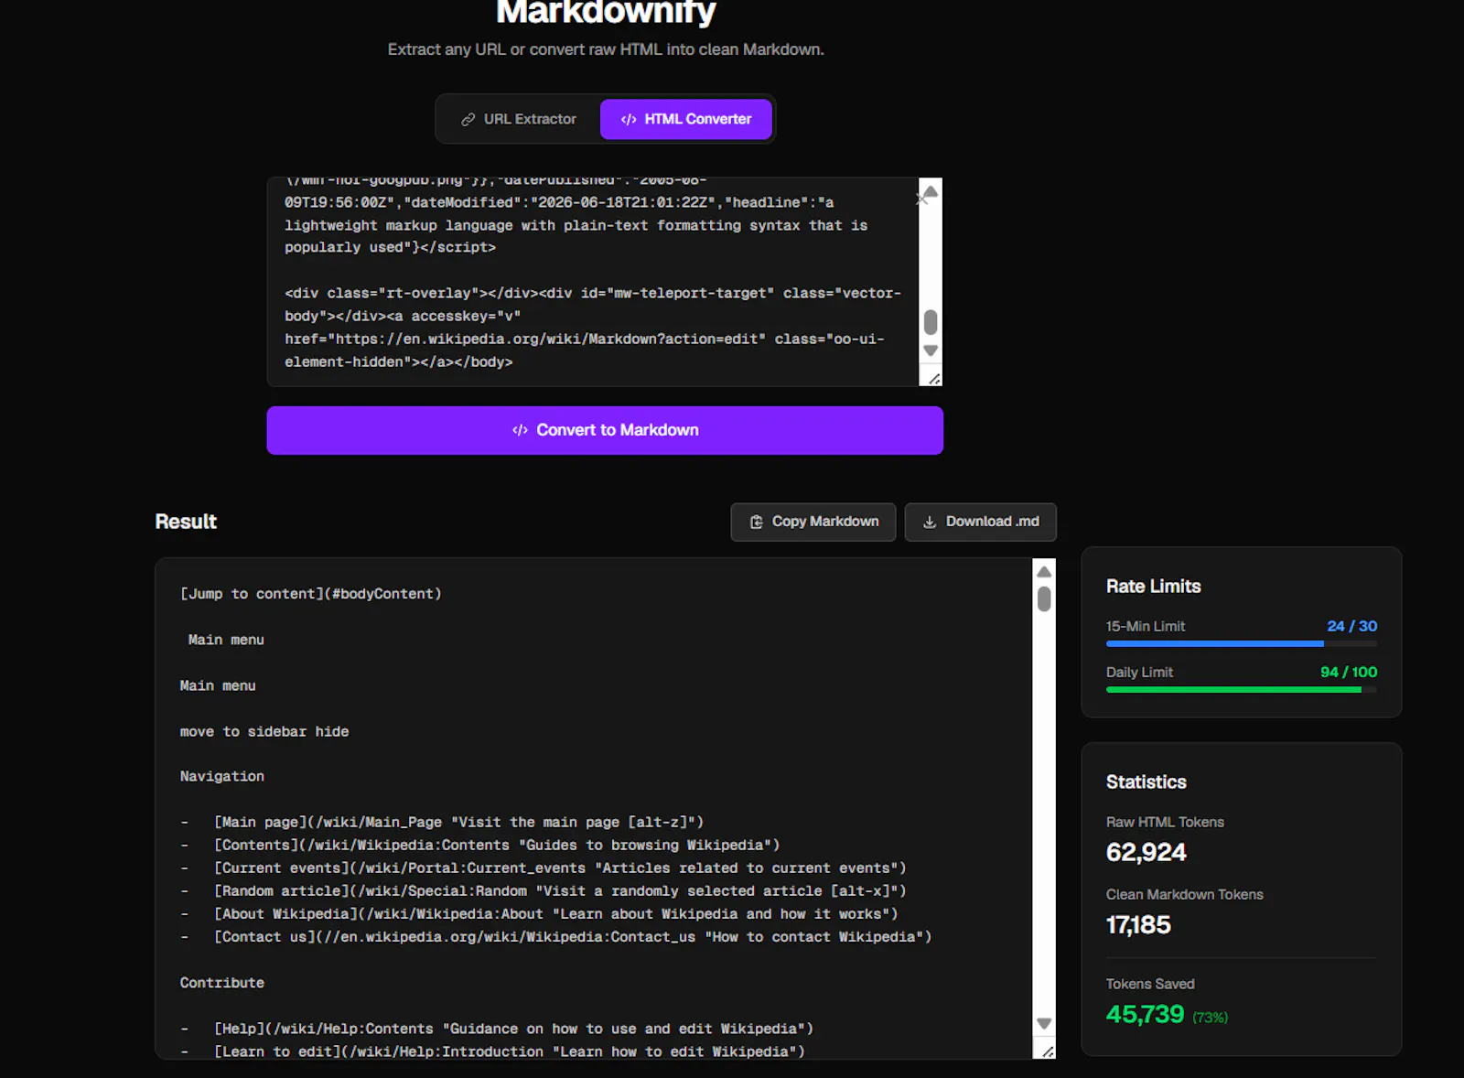
Task: Click the code icon in HTML Converter tab
Action: tap(629, 120)
